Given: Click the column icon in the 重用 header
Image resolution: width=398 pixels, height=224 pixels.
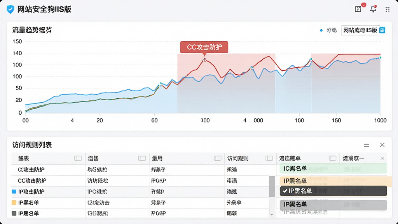Looking at the screenshot, I should (x=218, y=158).
